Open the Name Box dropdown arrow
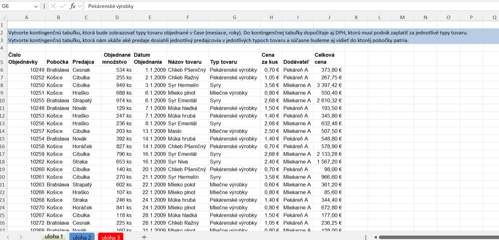 (36, 6)
